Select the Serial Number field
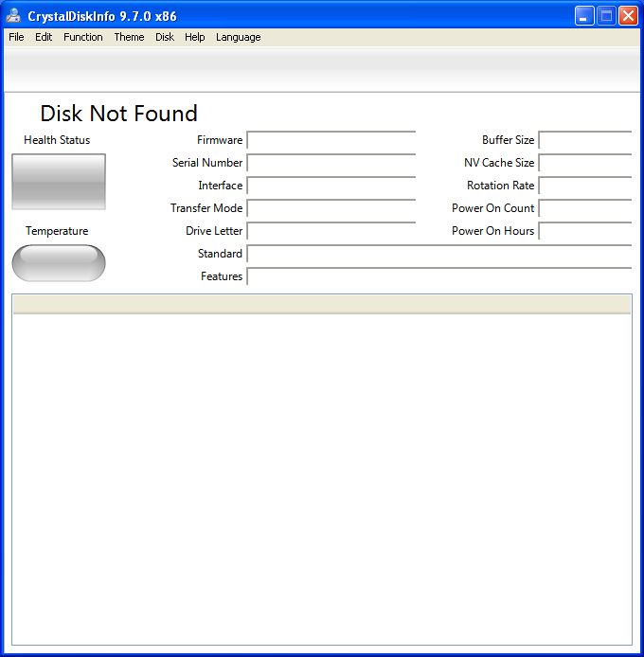Viewport: 644px width, 657px height. click(x=331, y=163)
